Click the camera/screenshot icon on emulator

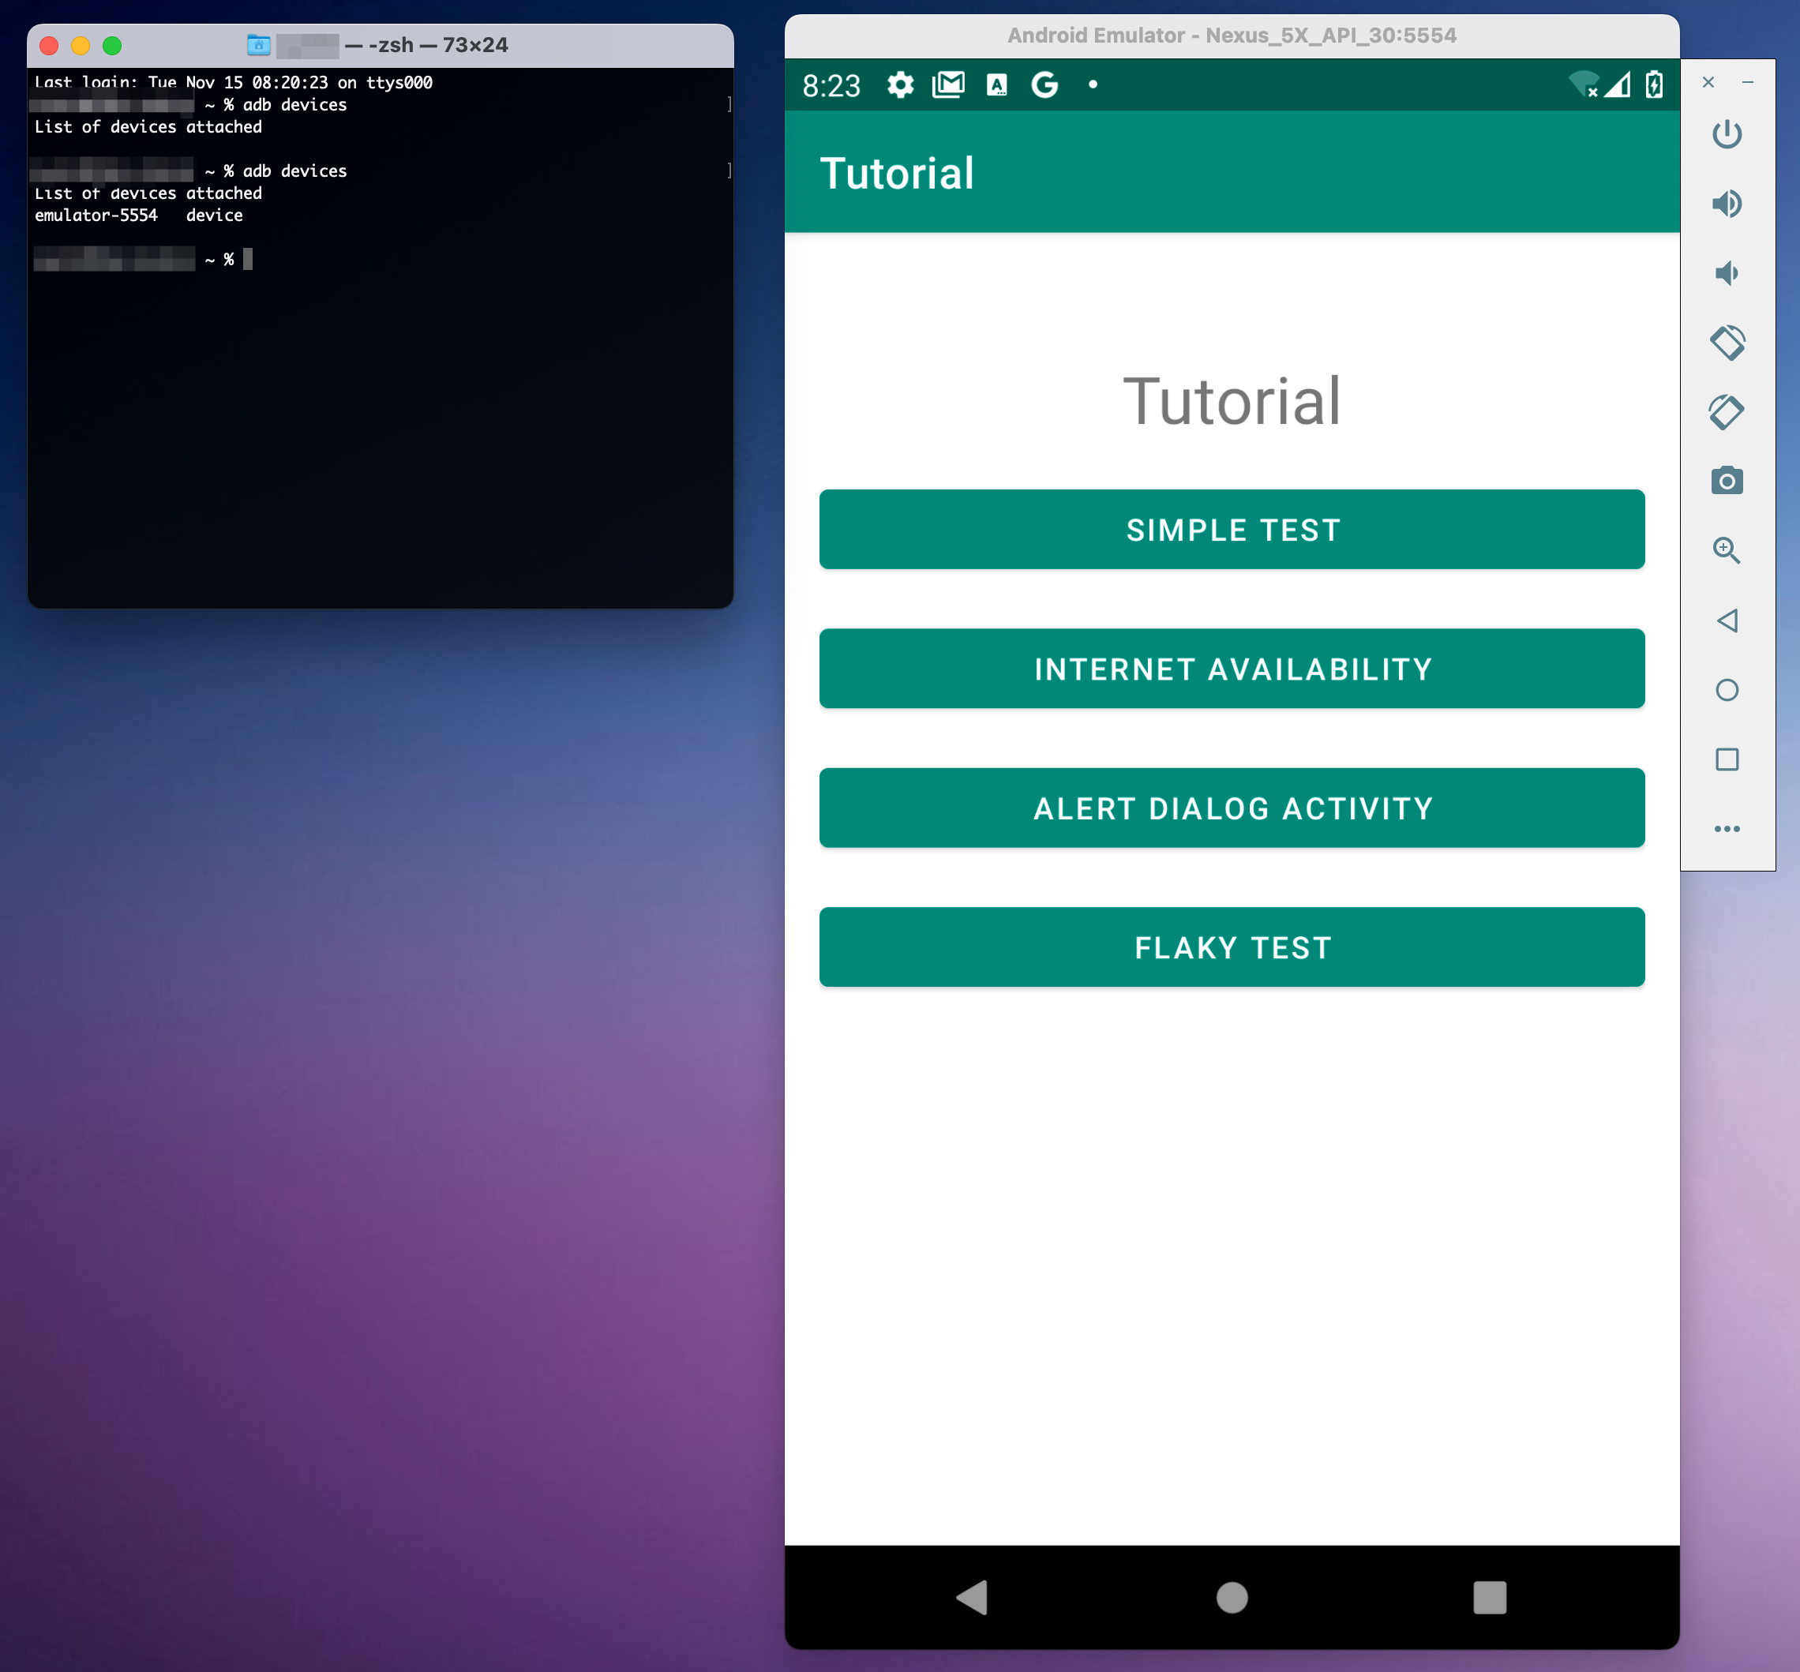click(1726, 481)
